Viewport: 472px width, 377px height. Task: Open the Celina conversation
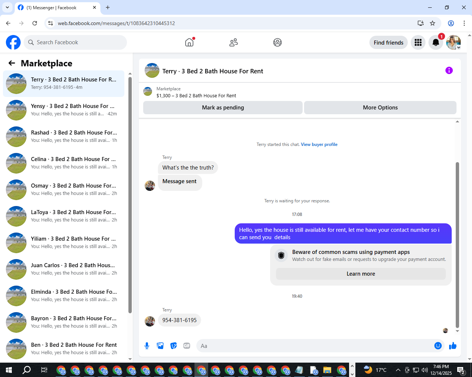[63, 163]
